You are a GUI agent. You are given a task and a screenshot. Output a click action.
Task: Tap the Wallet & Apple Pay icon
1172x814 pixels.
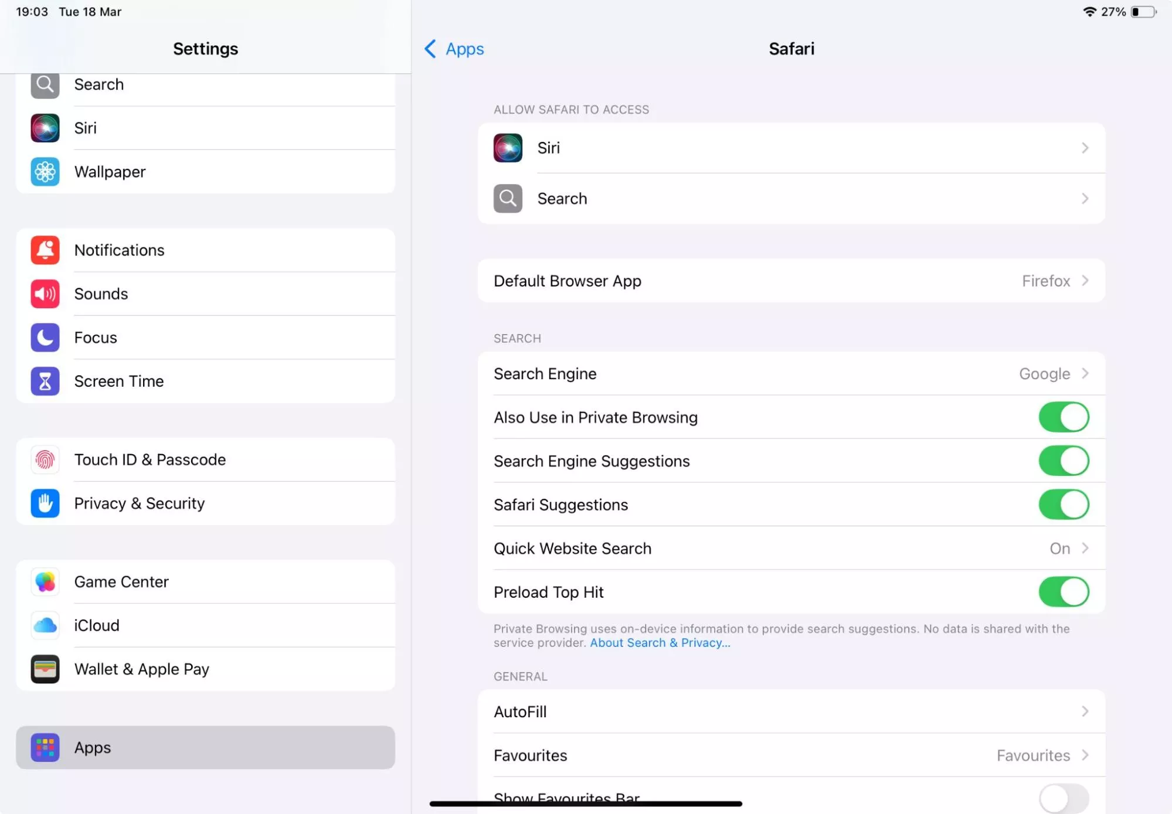(x=45, y=669)
